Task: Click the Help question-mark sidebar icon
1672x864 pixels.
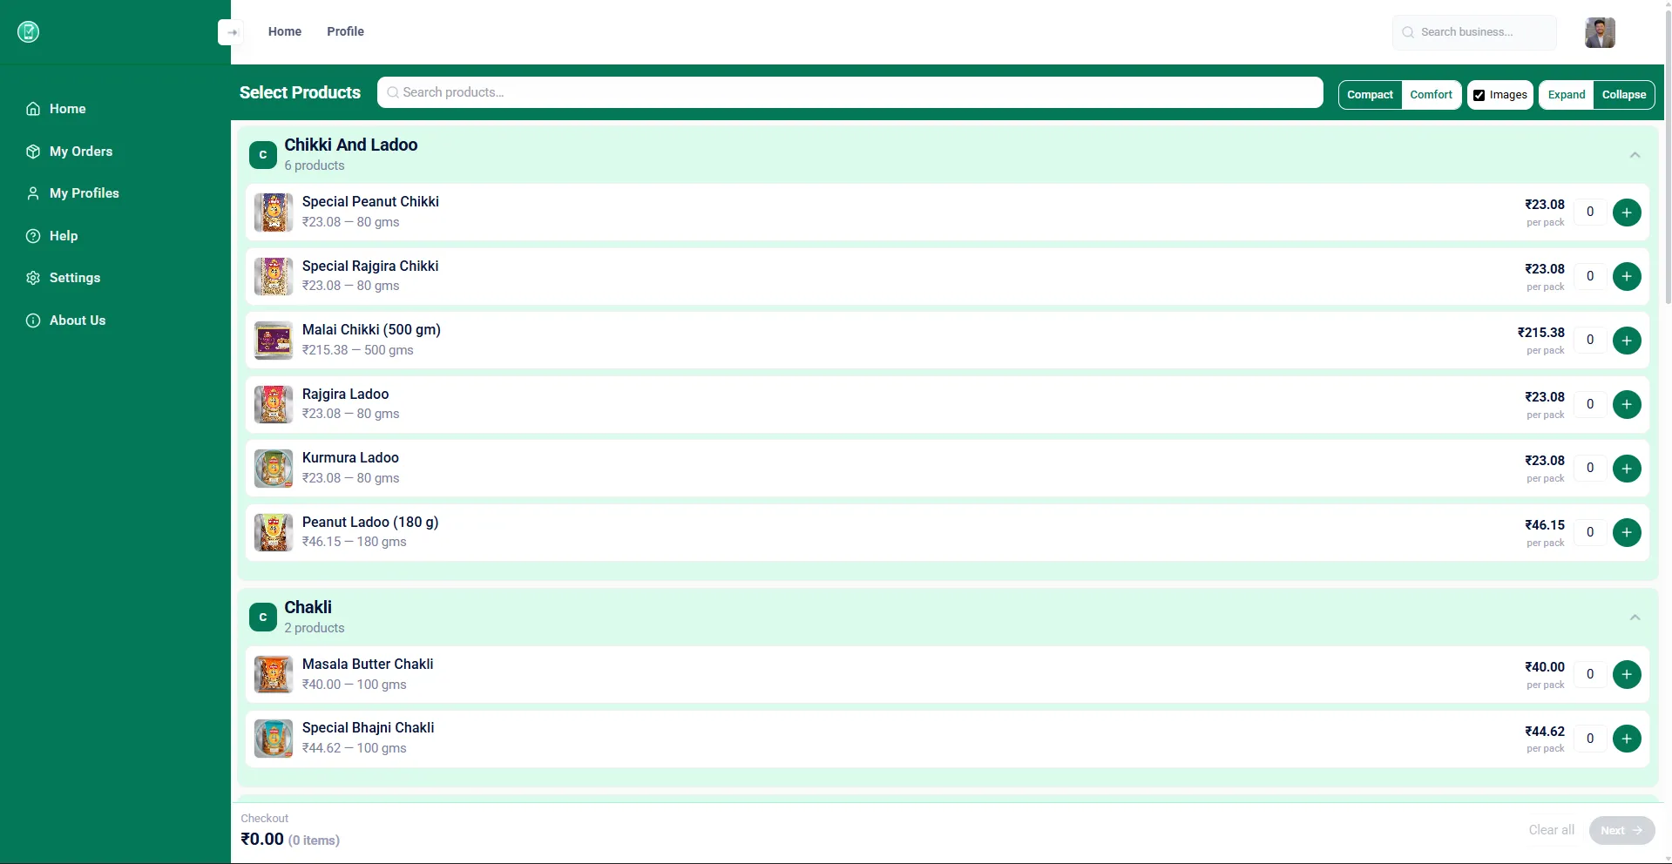Action: tap(33, 236)
